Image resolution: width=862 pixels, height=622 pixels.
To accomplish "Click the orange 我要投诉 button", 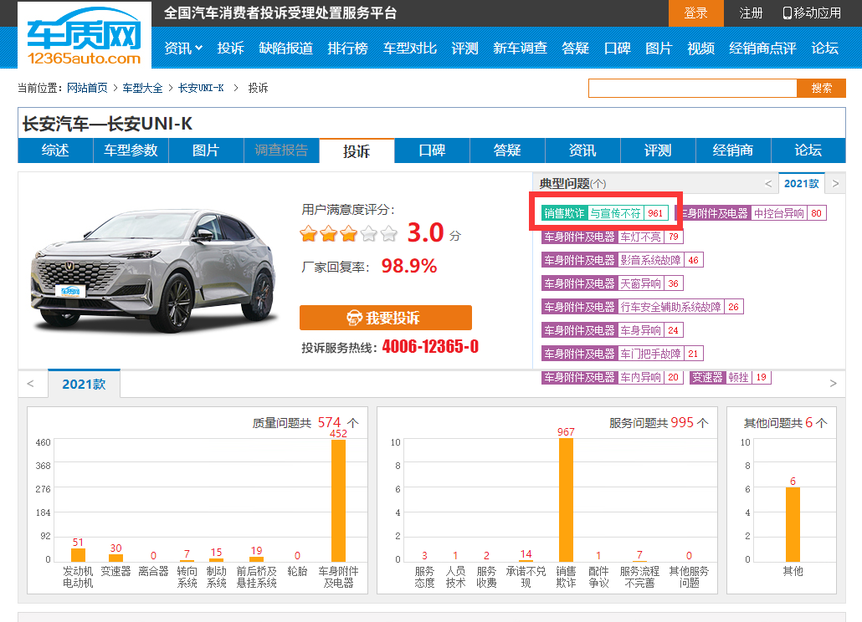I will (385, 318).
